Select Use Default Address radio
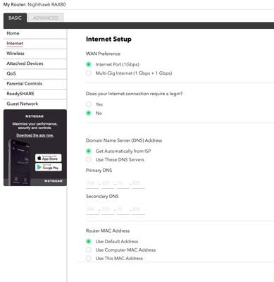274x282 pixels. [x=89, y=241]
